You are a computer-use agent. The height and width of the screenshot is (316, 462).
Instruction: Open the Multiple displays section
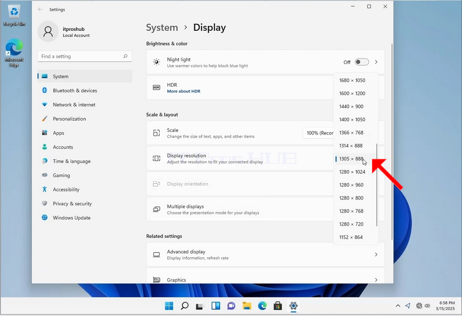click(x=240, y=209)
